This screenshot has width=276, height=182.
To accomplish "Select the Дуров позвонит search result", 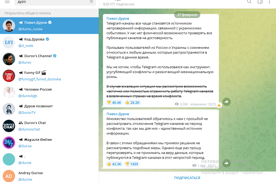I will 49,109.
